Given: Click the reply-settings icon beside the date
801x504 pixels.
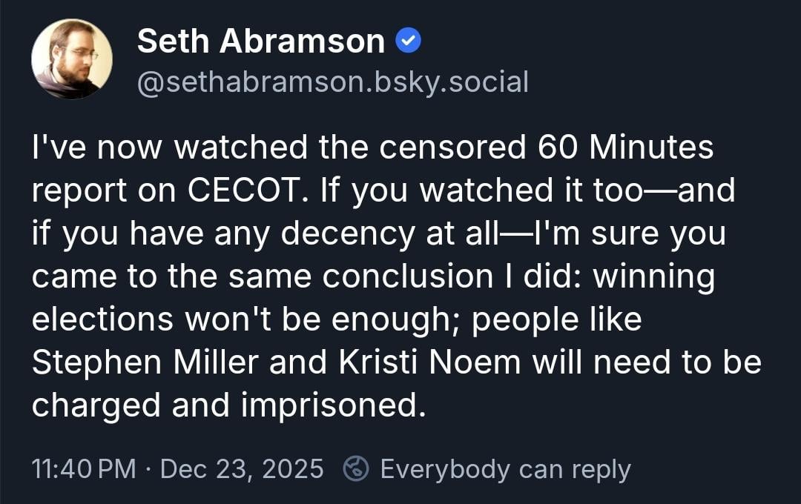Looking at the screenshot, I should point(357,468).
